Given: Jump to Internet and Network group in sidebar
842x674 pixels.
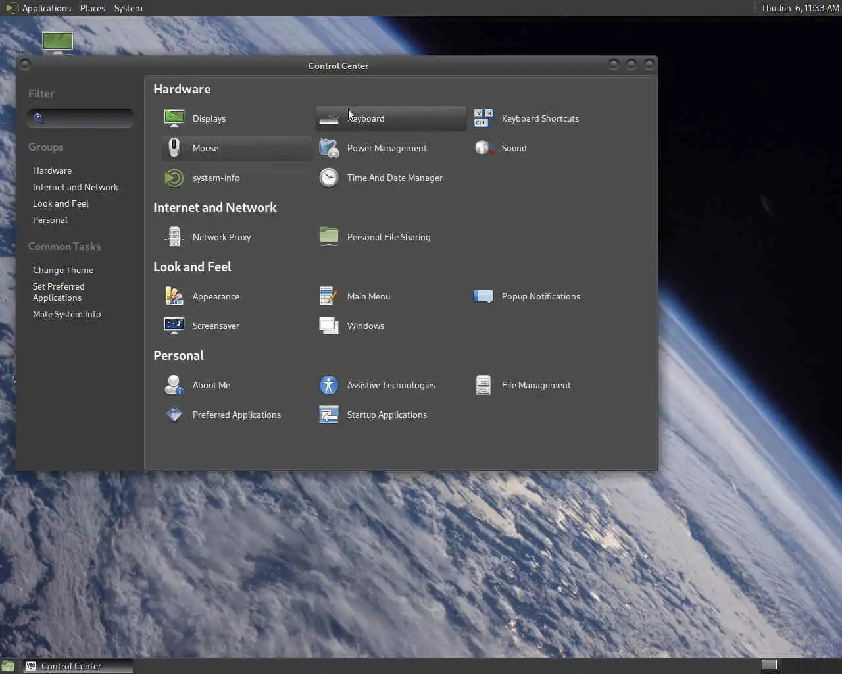Looking at the screenshot, I should 76,187.
